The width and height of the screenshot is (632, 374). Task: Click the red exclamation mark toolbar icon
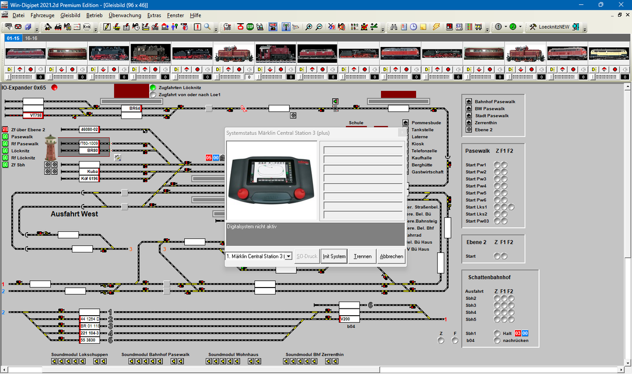197,27
